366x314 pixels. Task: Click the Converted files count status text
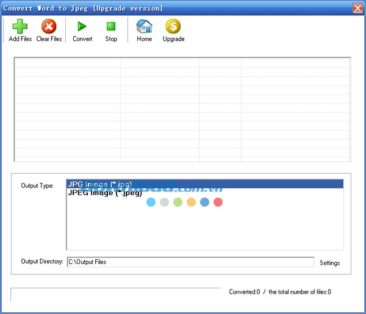(x=280, y=291)
